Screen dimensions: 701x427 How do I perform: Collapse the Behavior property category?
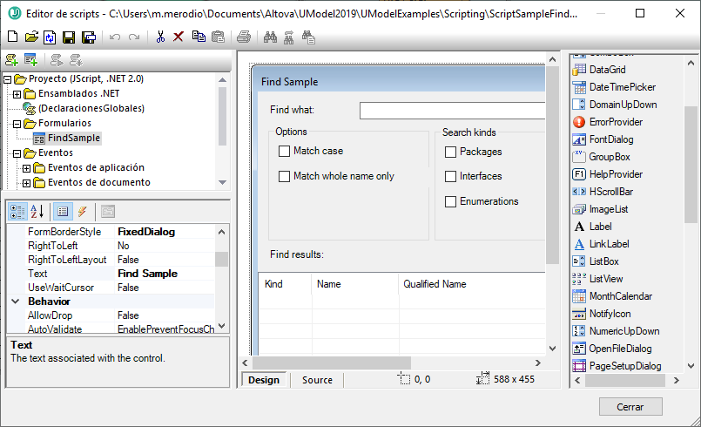16,302
